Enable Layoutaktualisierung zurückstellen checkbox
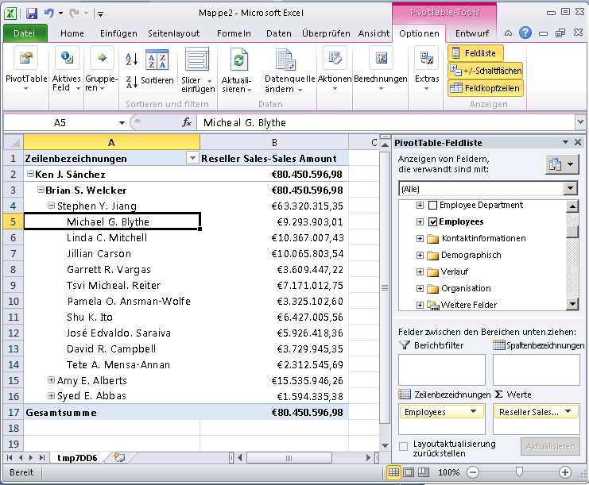Viewport: 589px width, 485px height. pos(404,447)
